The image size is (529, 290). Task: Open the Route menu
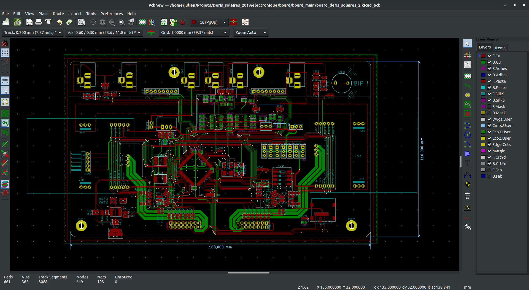click(x=58, y=14)
